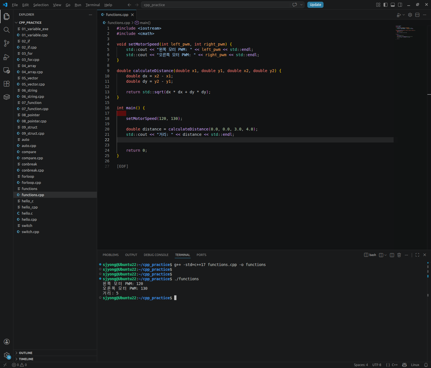Image resolution: width=431 pixels, height=368 pixels.
Task: Switch to the DEBUG CONSOLE tab
Action: pos(156,255)
